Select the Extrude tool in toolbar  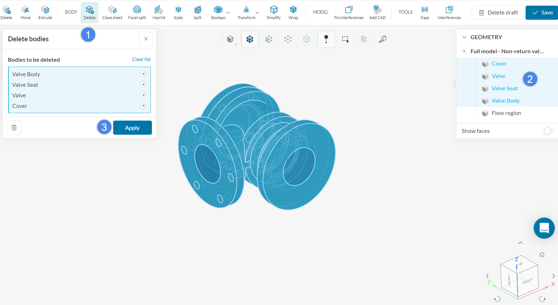(x=45, y=12)
